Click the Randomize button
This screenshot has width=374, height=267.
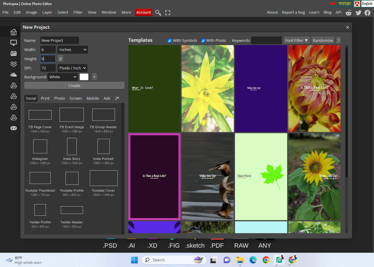(x=323, y=40)
